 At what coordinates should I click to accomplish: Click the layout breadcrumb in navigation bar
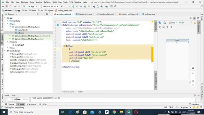(49, 11)
